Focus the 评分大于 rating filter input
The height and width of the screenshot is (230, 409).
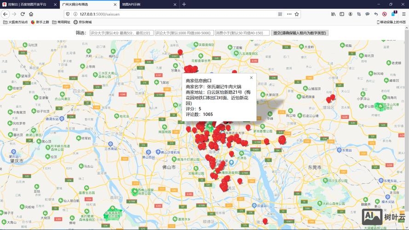[x=121, y=33]
